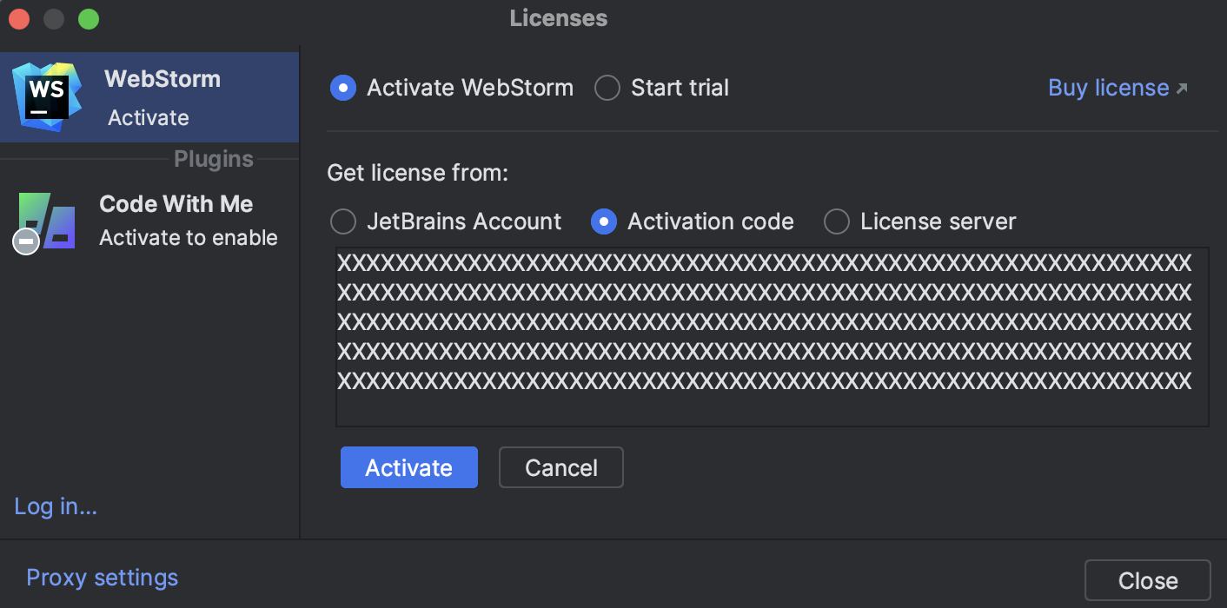Click the green zoom button in title bar
This screenshot has height=608, width=1227.
point(87,18)
